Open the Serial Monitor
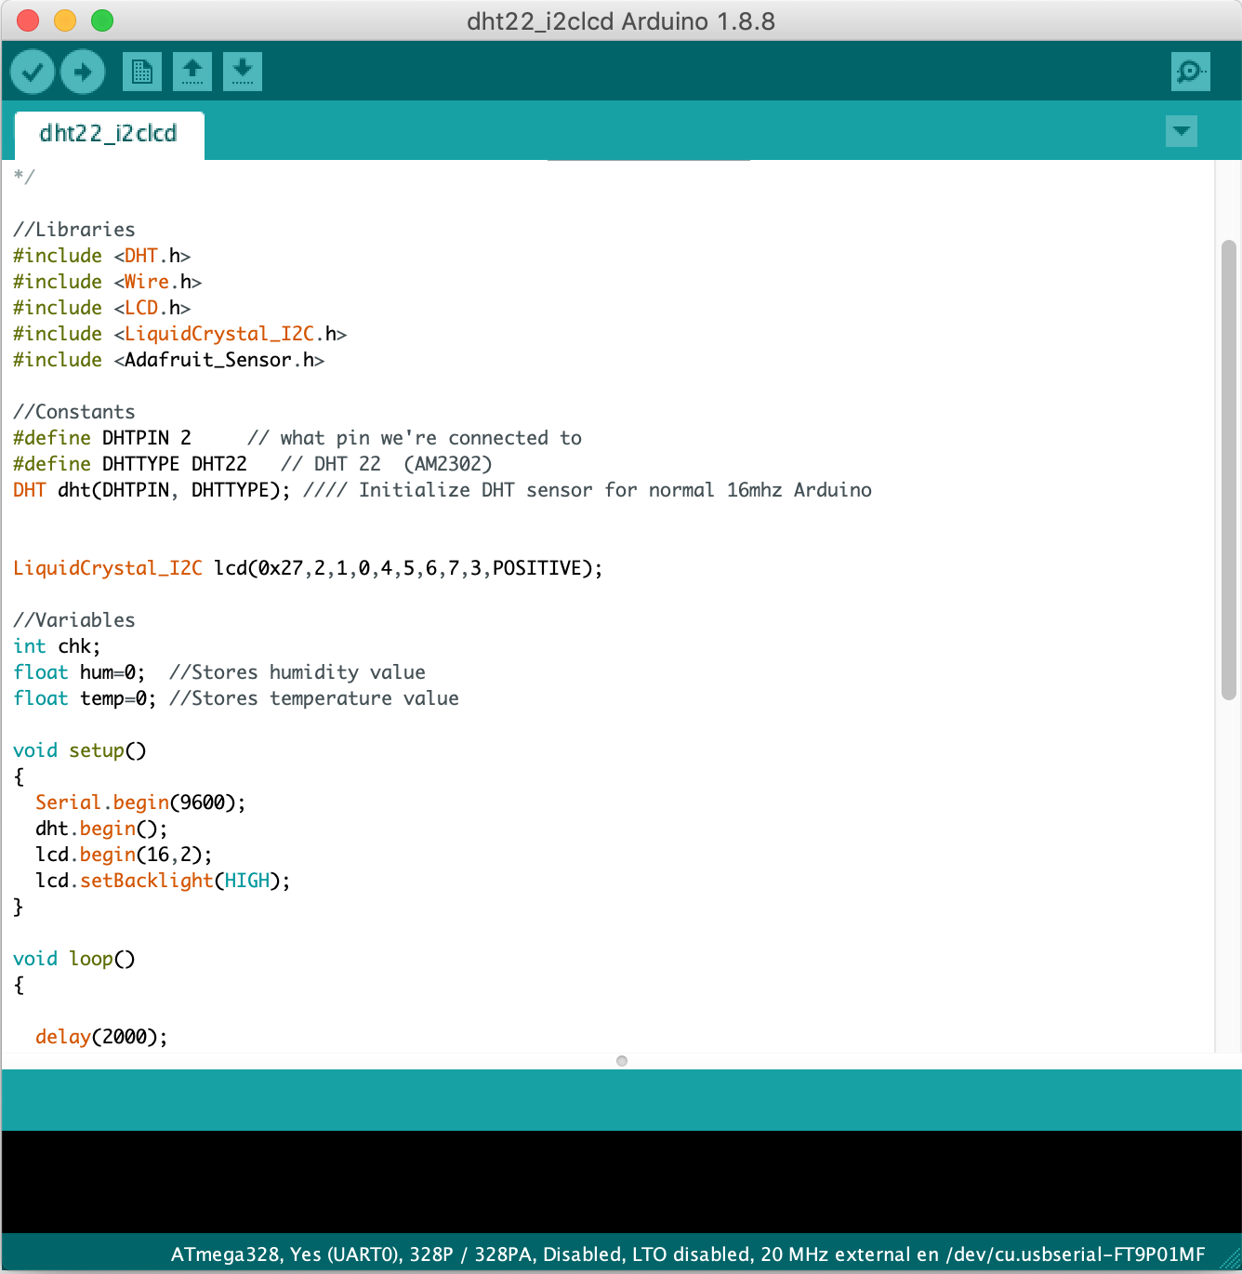1242x1274 pixels. [1191, 72]
